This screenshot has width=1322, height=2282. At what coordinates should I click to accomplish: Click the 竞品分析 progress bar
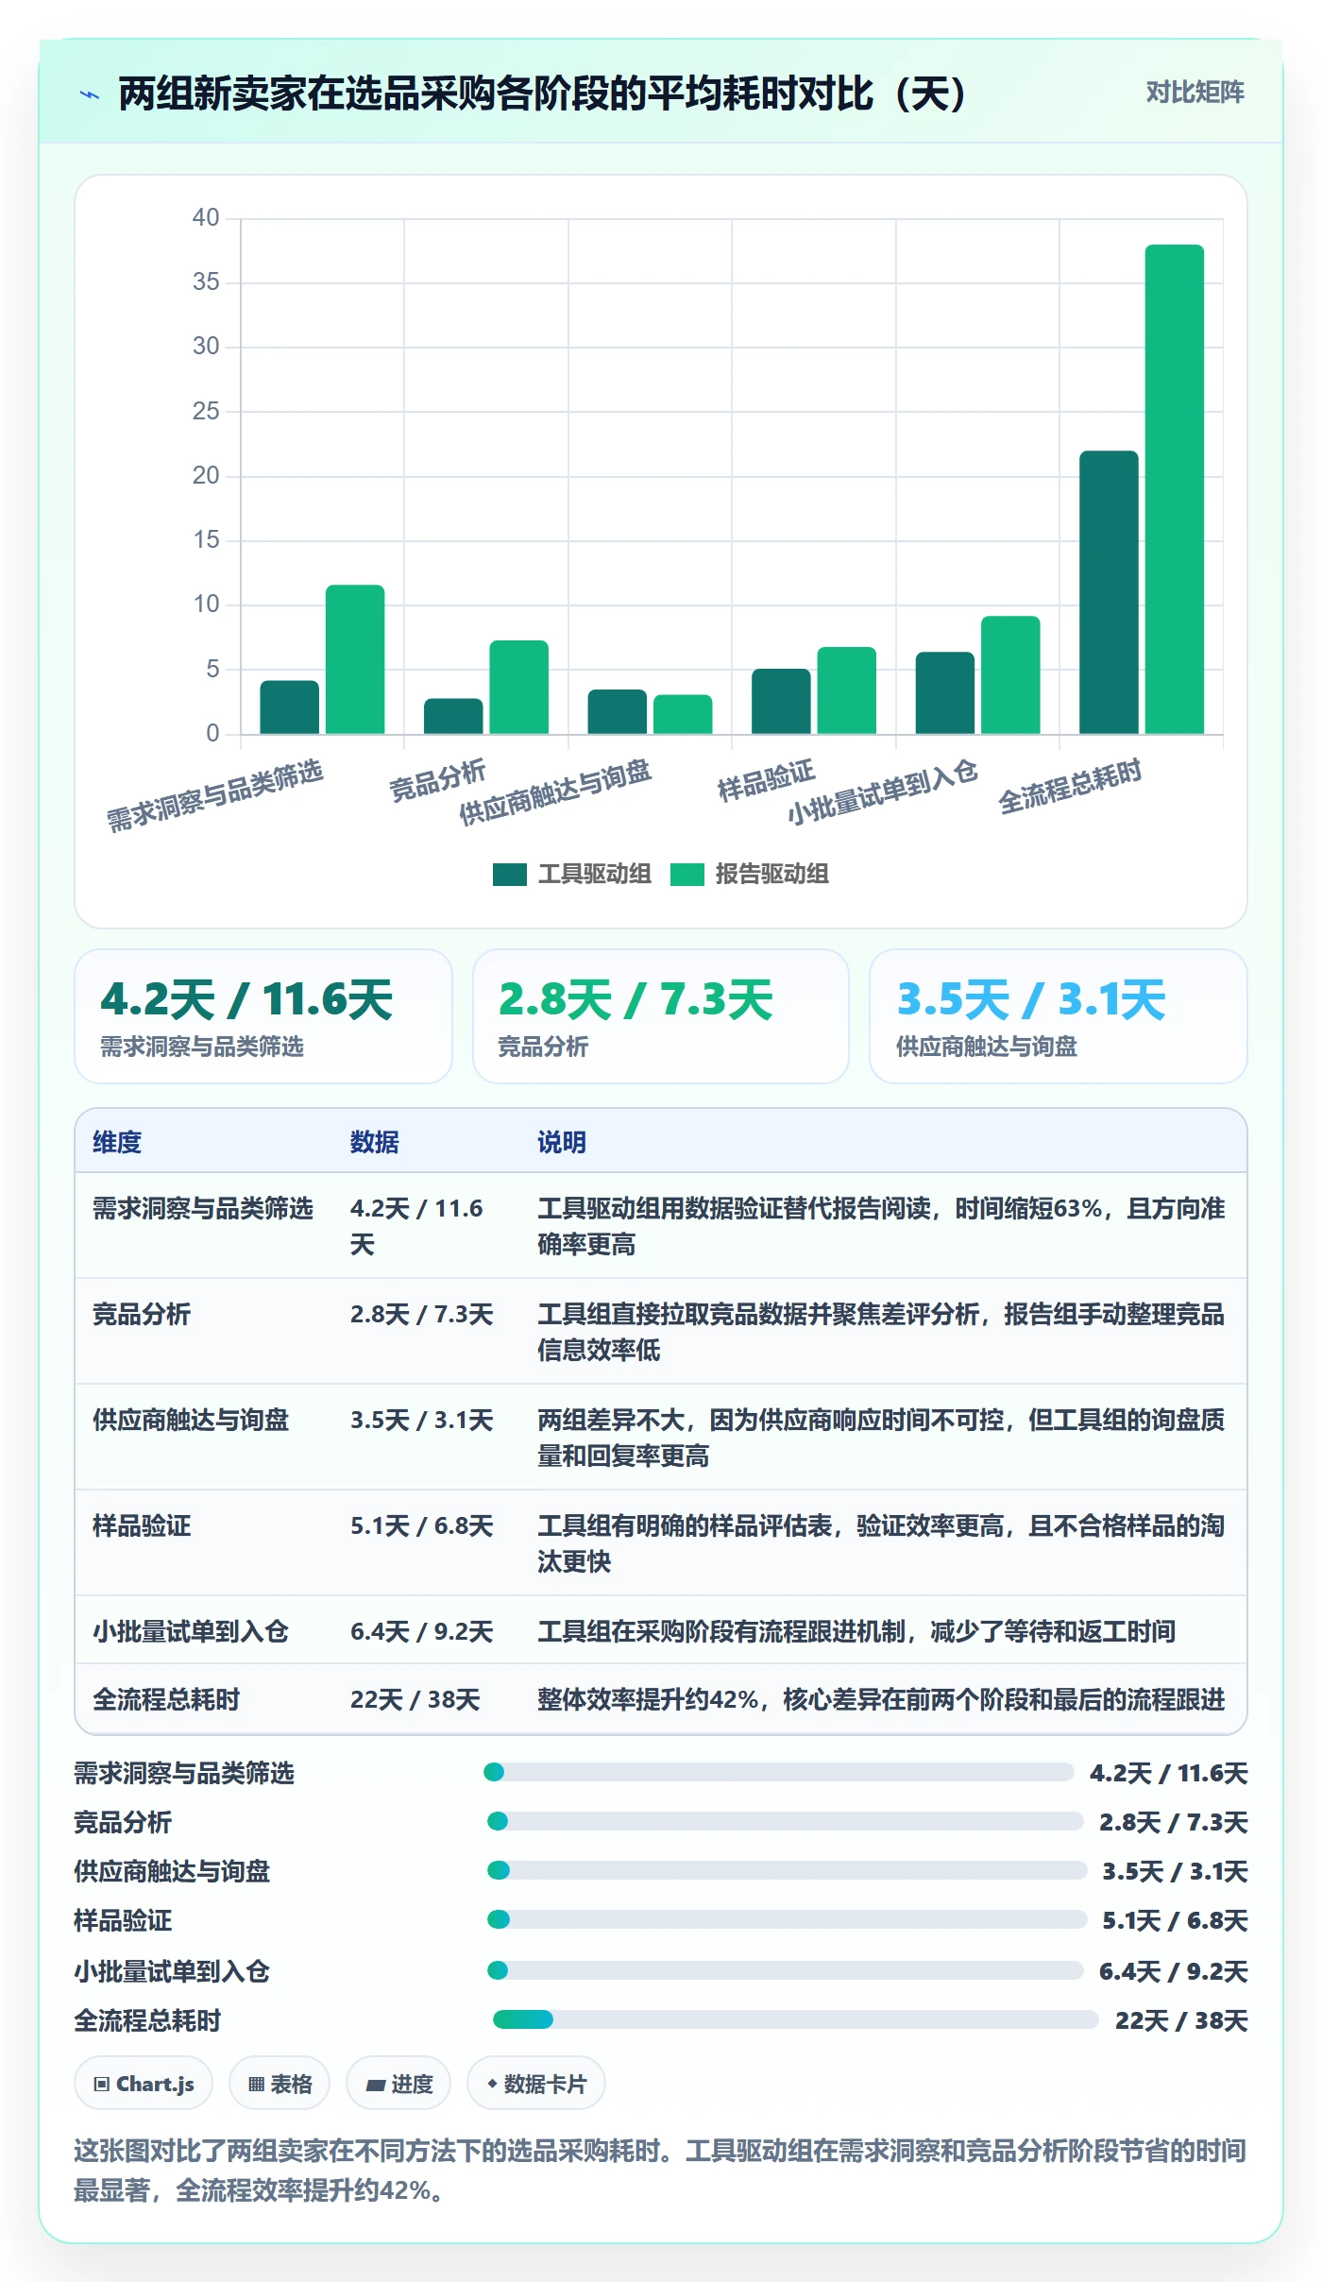pyautogui.click(x=785, y=1821)
